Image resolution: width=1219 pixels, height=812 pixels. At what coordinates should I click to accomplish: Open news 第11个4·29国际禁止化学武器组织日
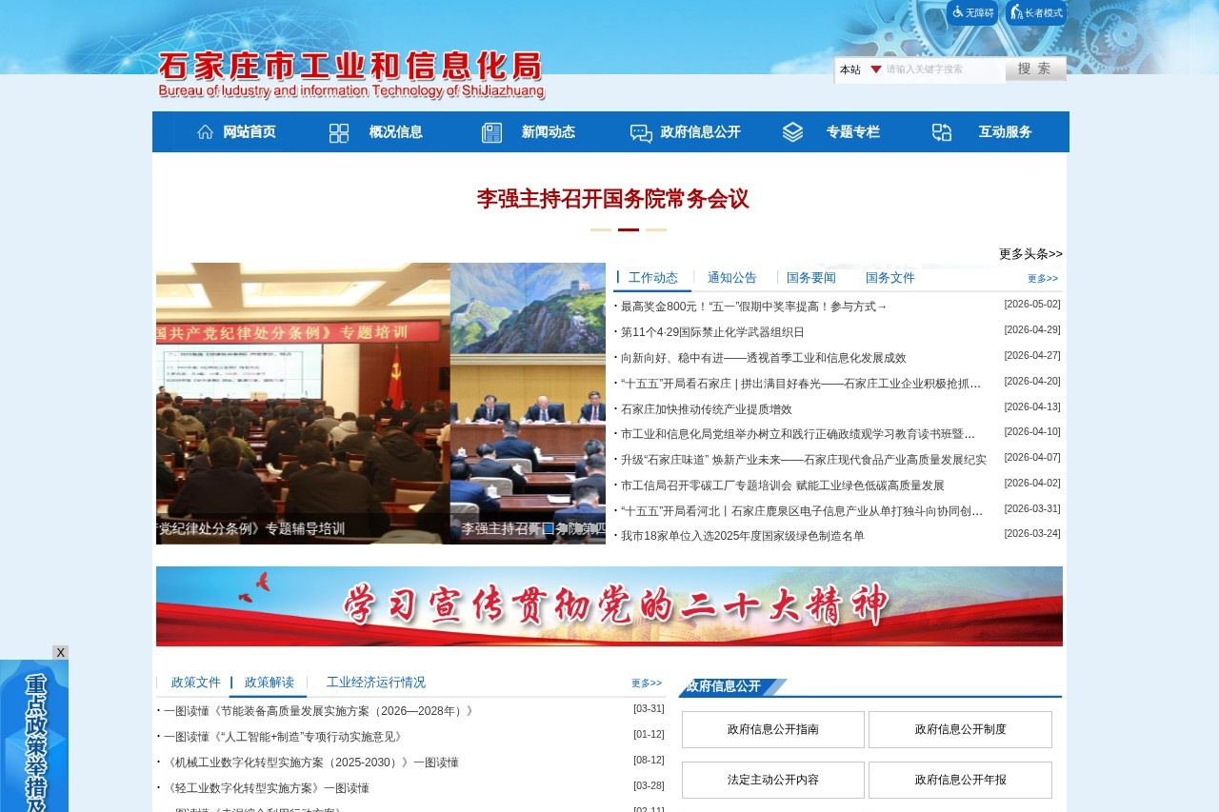pyautogui.click(x=712, y=332)
